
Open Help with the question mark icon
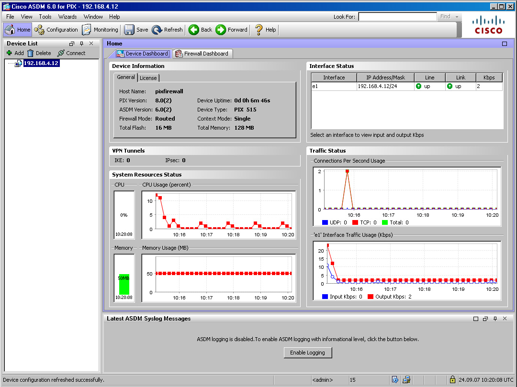point(259,30)
